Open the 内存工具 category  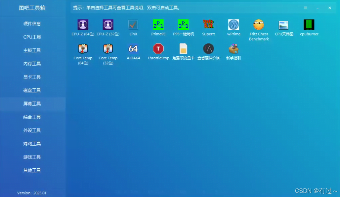32,64
